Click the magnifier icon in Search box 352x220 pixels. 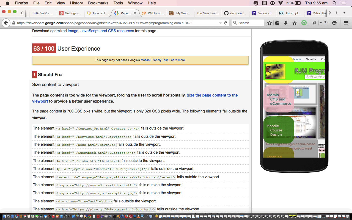pos(235,23)
